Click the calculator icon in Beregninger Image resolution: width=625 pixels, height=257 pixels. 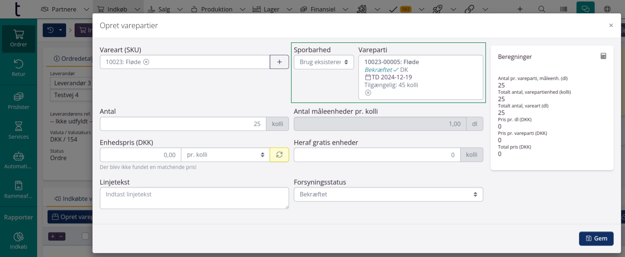[603, 56]
